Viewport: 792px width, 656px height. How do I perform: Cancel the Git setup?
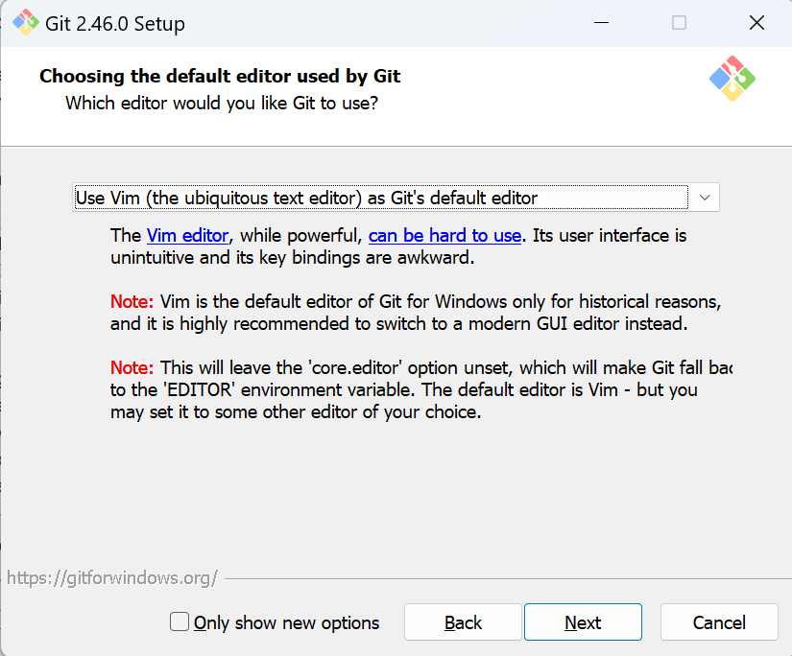(x=719, y=622)
